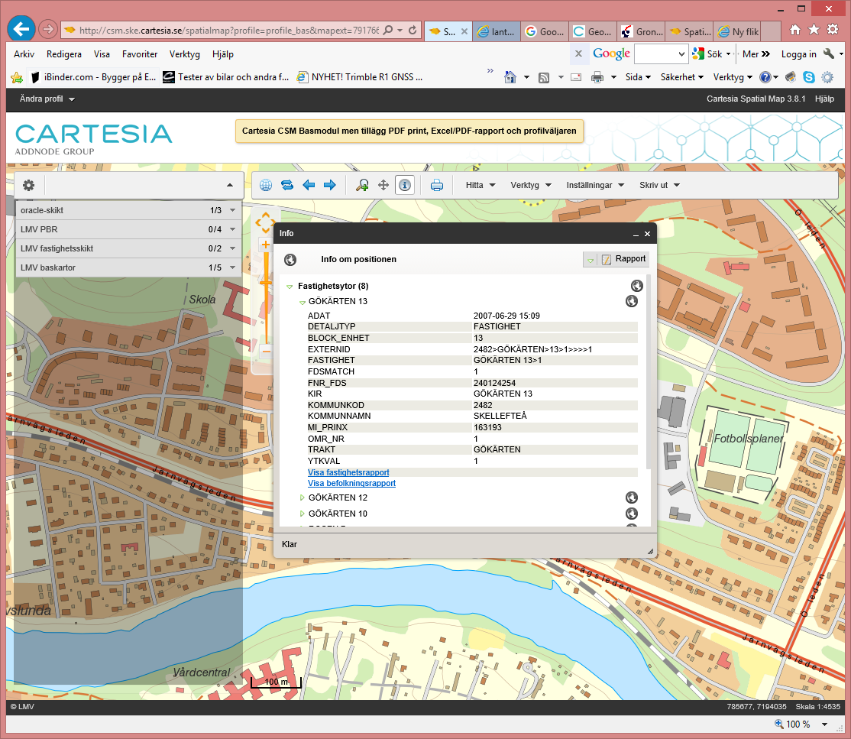Open the Sida command dropdown

tap(639, 77)
